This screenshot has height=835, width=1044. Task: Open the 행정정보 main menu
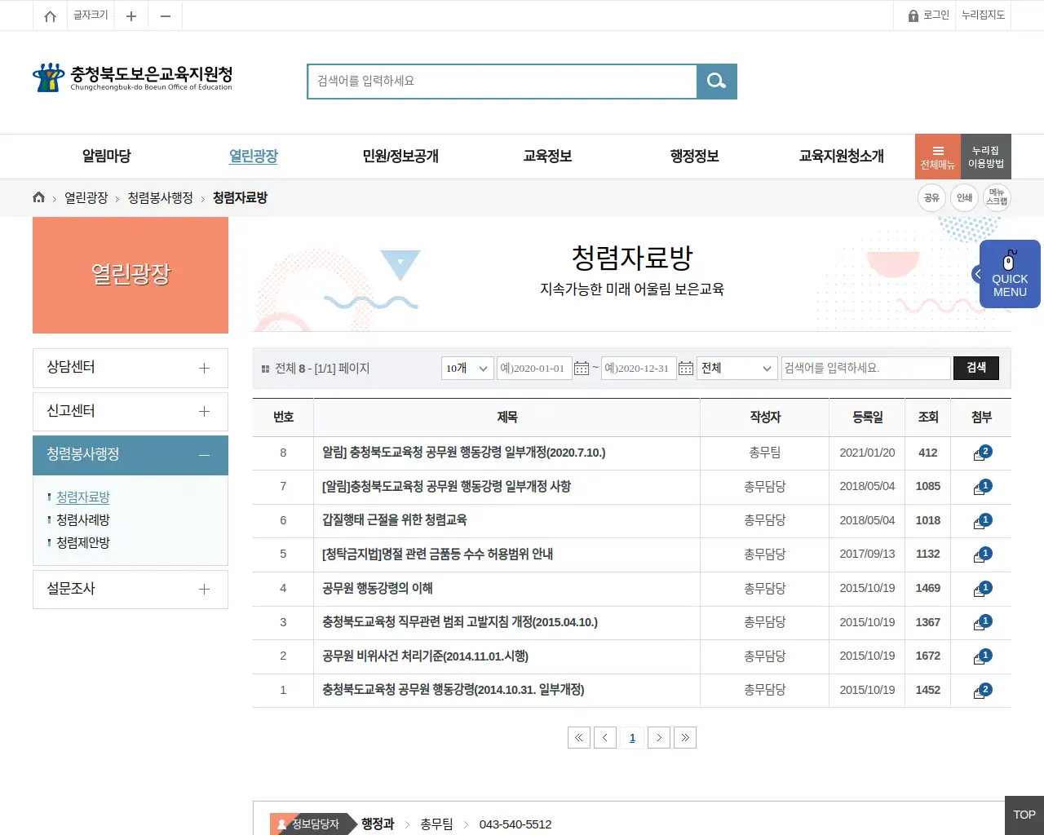(x=694, y=156)
